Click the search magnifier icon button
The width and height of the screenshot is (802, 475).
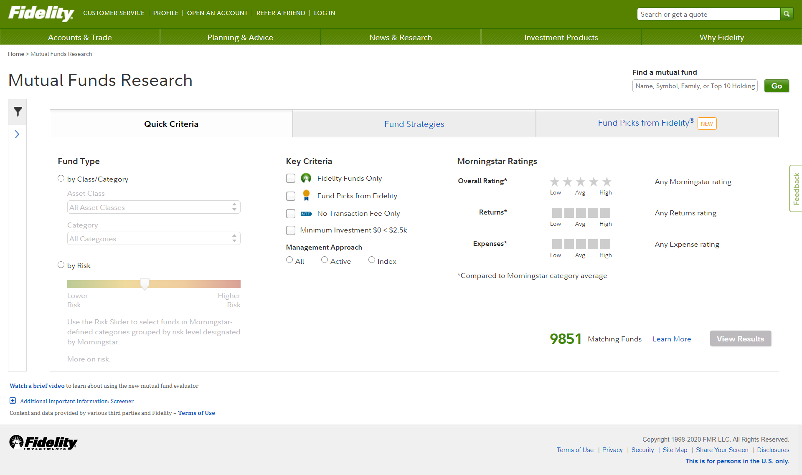coord(787,14)
